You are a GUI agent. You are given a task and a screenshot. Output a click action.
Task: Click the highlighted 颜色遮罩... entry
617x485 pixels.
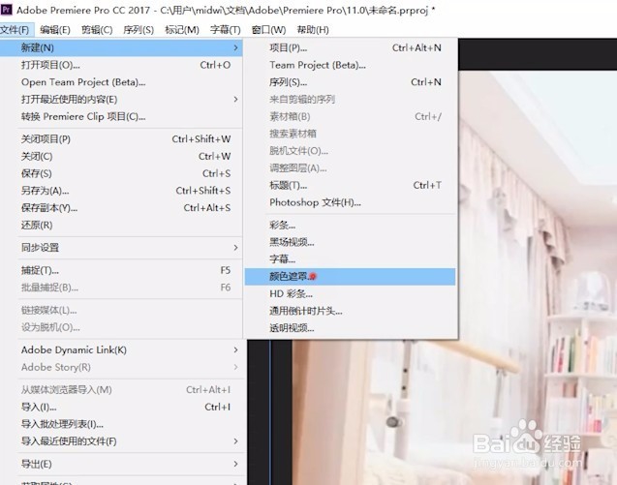point(351,277)
